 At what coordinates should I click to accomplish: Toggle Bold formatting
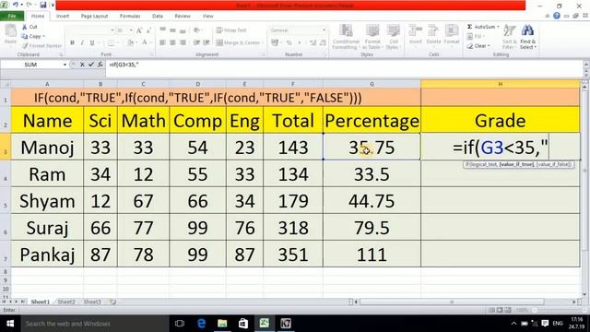pos(72,43)
